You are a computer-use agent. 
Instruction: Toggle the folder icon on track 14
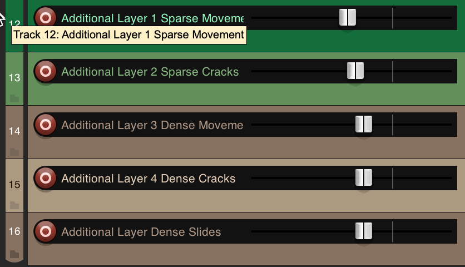point(14,152)
